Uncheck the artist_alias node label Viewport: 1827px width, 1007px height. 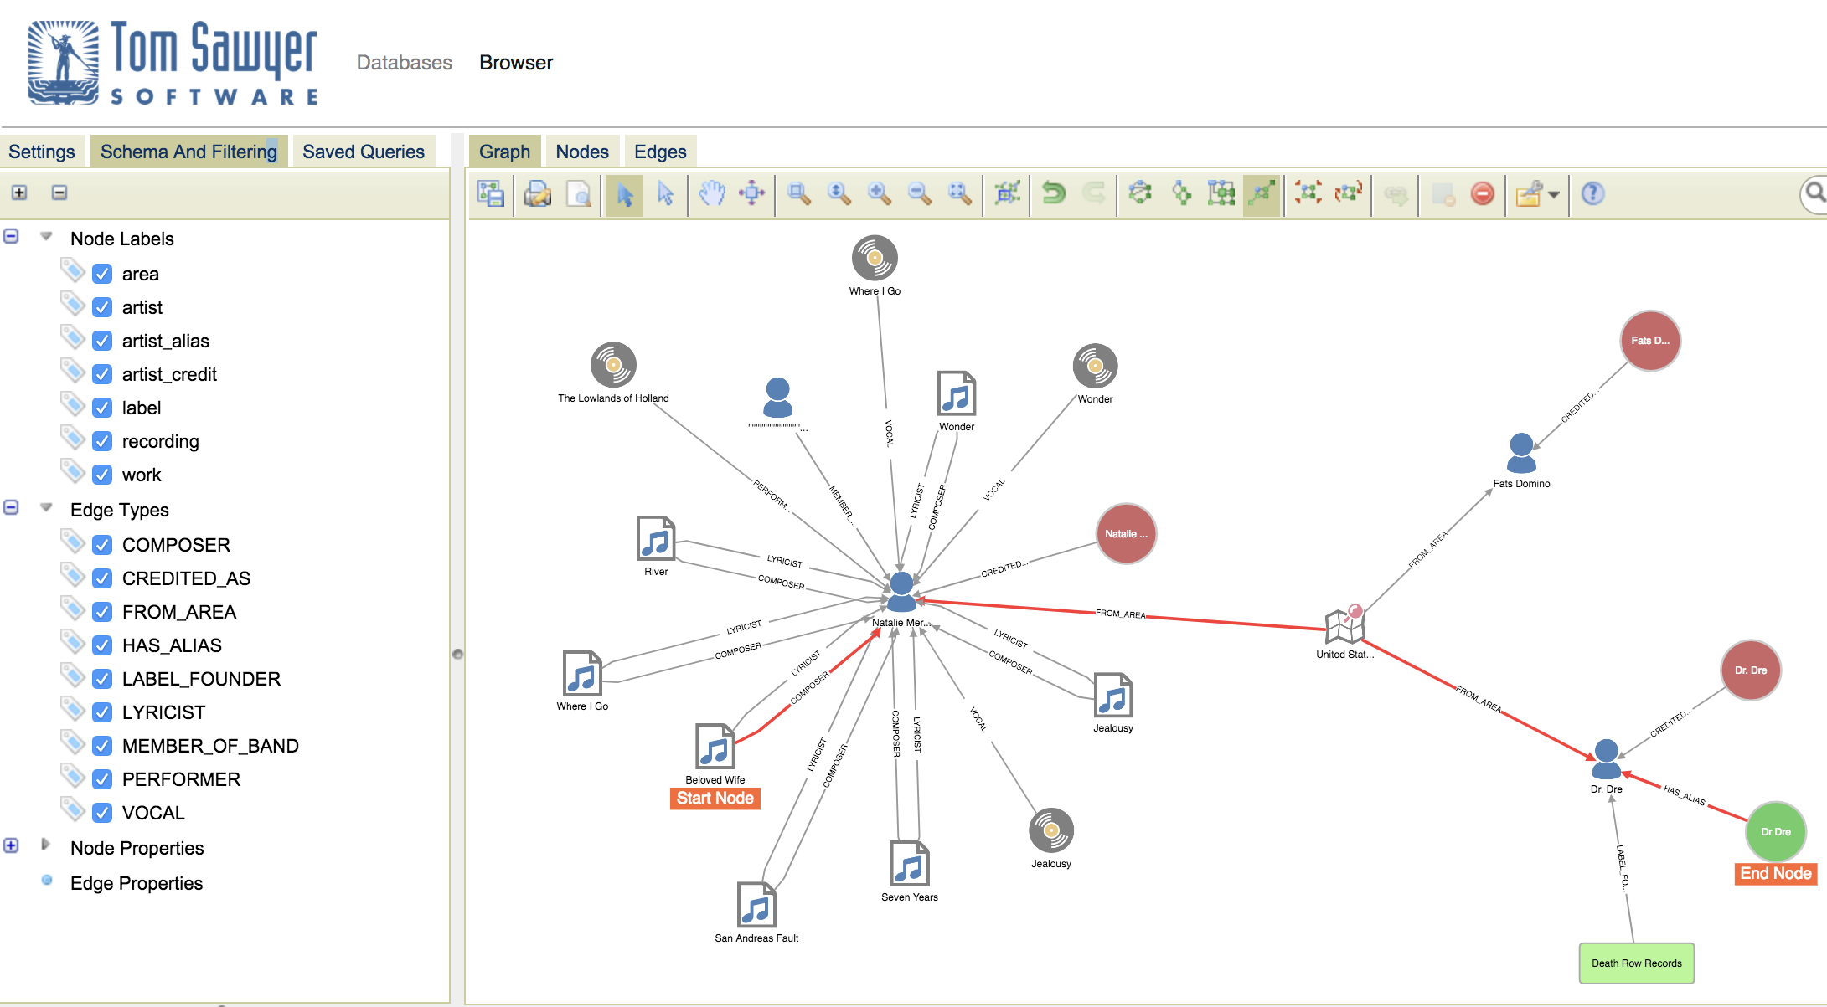[102, 341]
